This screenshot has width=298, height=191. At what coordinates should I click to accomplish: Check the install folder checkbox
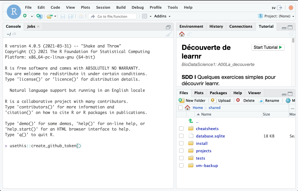pyautogui.click(x=181, y=144)
